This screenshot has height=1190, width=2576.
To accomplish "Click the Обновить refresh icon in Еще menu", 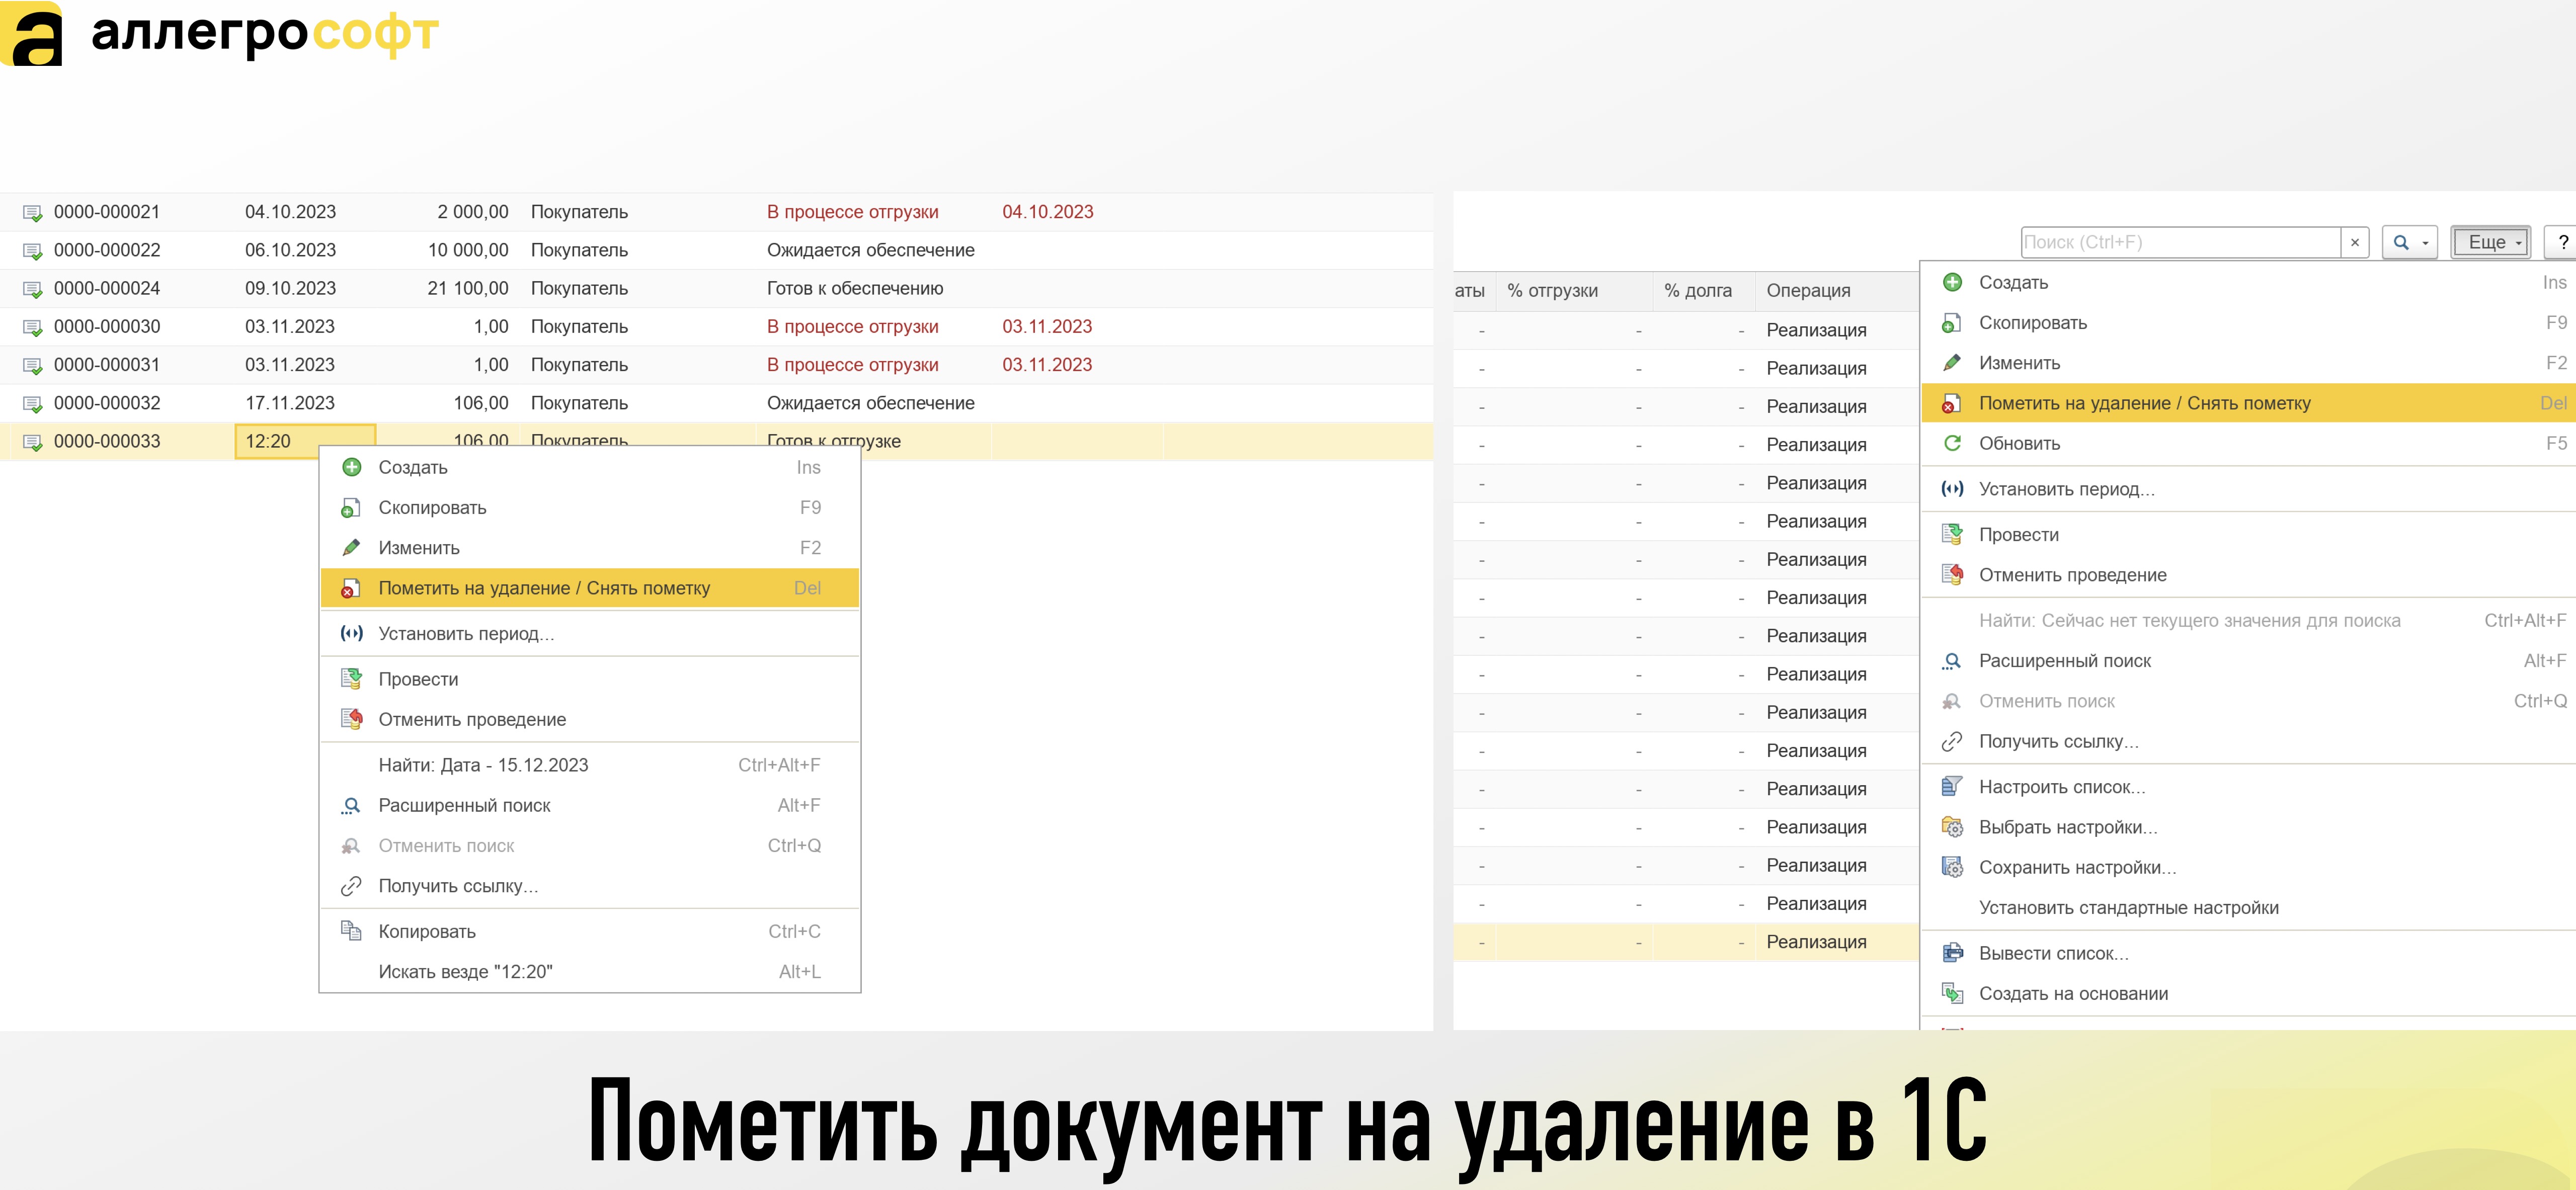I will 1952,443.
